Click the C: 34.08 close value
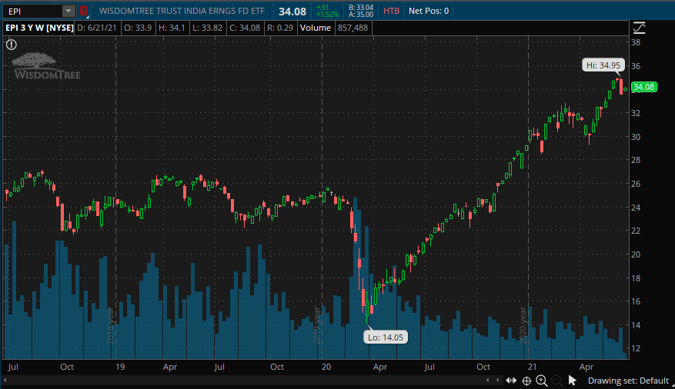Screen dimensions: 675x389 click(x=245, y=28)
